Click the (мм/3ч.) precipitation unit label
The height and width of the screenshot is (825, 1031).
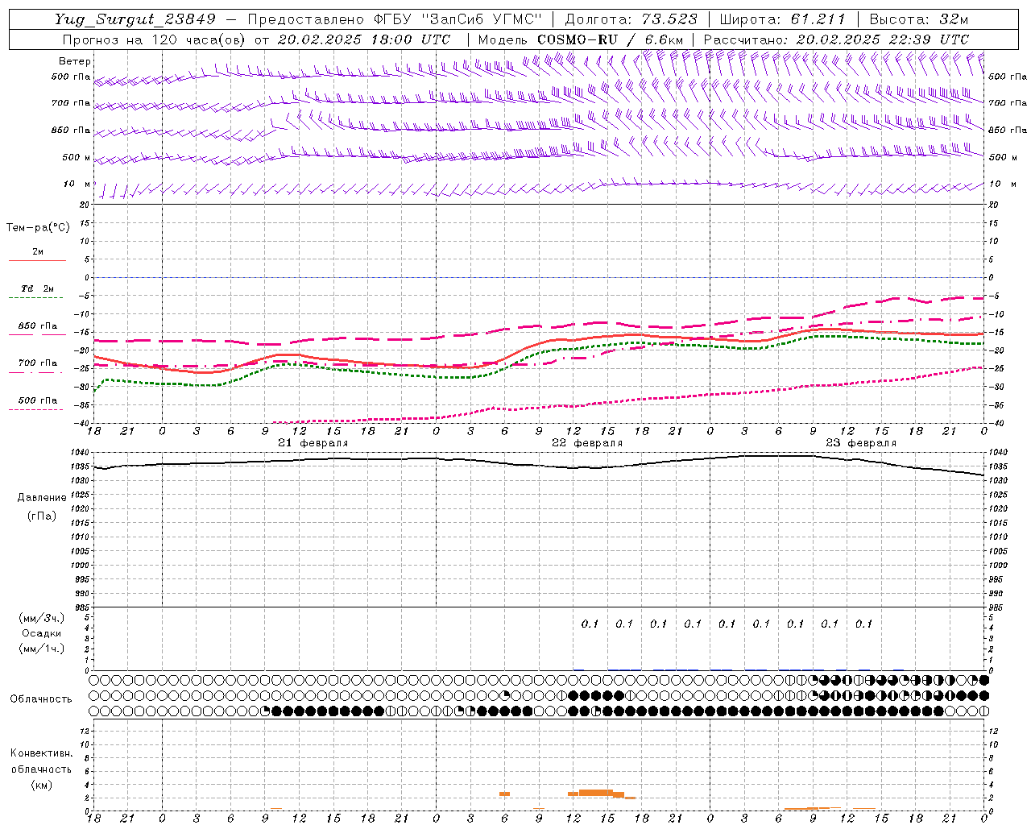click(41, 618)
